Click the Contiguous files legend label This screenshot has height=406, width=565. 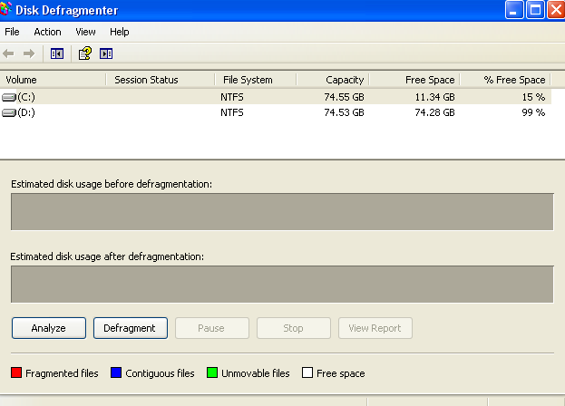160,373
